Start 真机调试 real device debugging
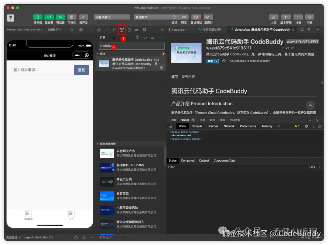Viewport: 328px width, 245px height. (x=196, y=17)
